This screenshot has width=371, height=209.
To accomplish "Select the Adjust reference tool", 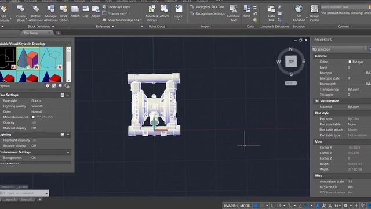I will (96, 12).
